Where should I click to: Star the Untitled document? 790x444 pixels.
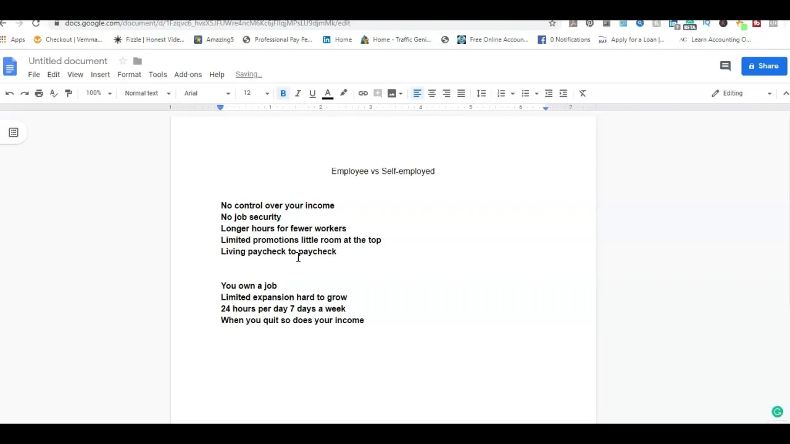point(123,61)
